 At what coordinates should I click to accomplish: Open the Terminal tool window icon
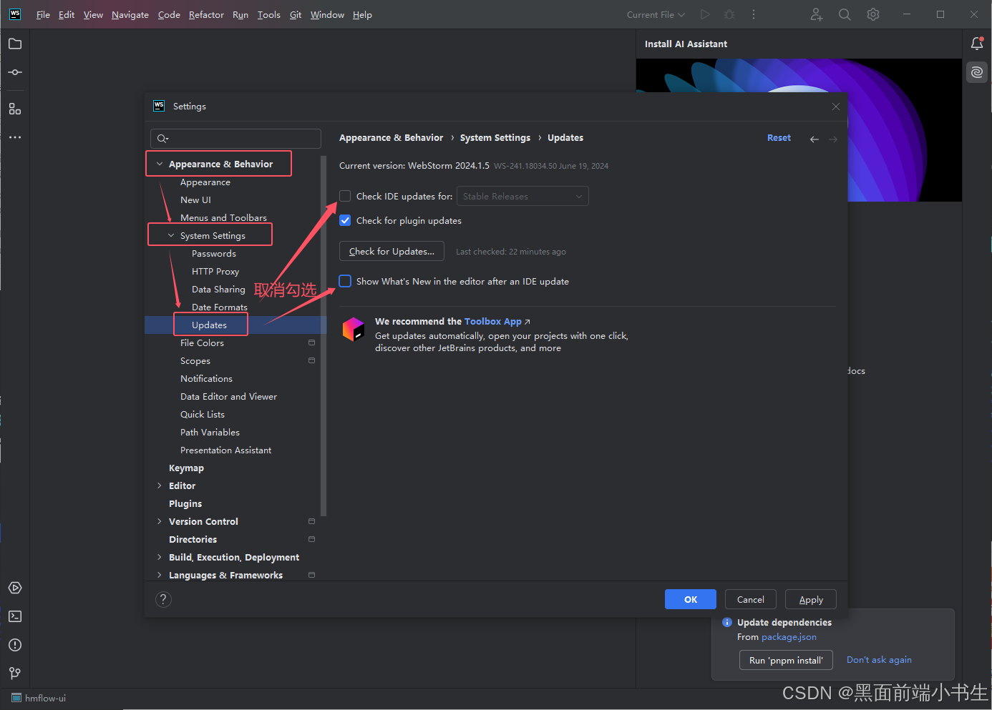tap(15, 616)
